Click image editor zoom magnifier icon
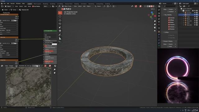Viewport: 199px width, 112px height. [x=55, y=70]
